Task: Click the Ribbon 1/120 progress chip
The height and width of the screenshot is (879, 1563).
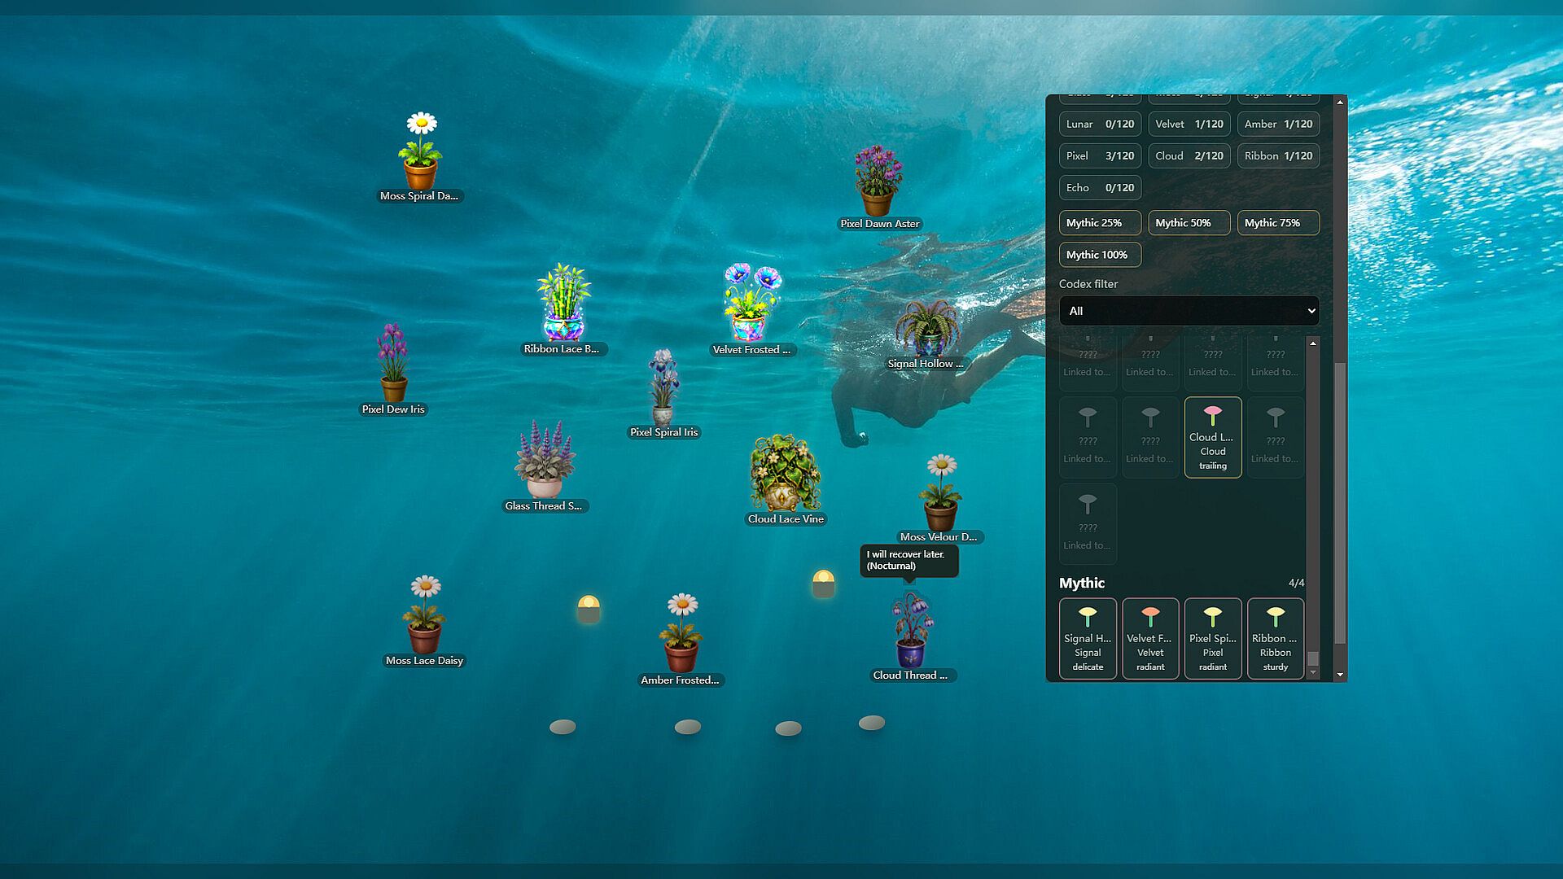Action: pos(1278,155)
